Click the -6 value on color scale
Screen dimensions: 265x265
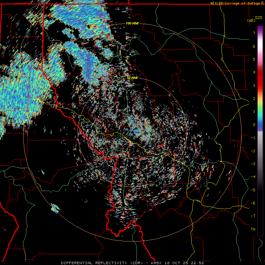pyautogui.click(x=253, y=203)
